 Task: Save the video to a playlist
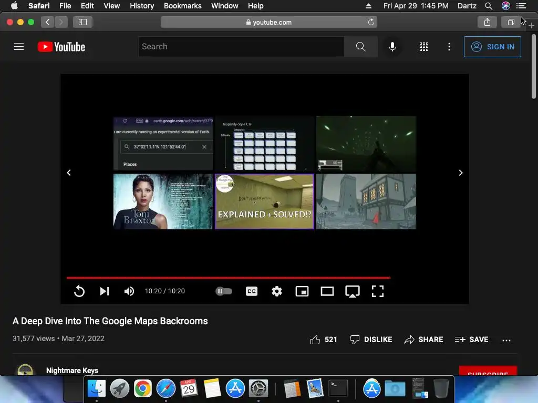[471, 340]
